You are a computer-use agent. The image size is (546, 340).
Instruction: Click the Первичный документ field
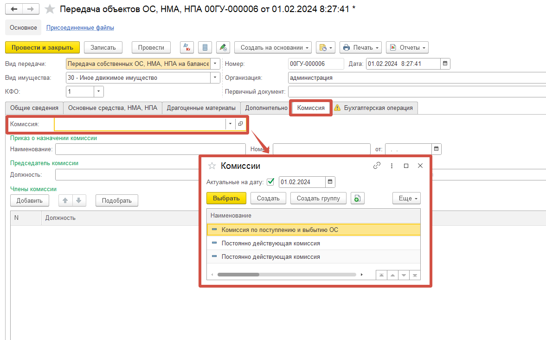pos(417,91)
